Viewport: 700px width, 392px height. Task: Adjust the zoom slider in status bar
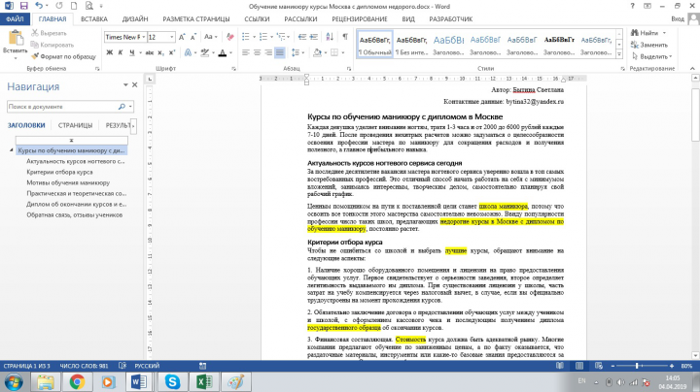point(638,366)
